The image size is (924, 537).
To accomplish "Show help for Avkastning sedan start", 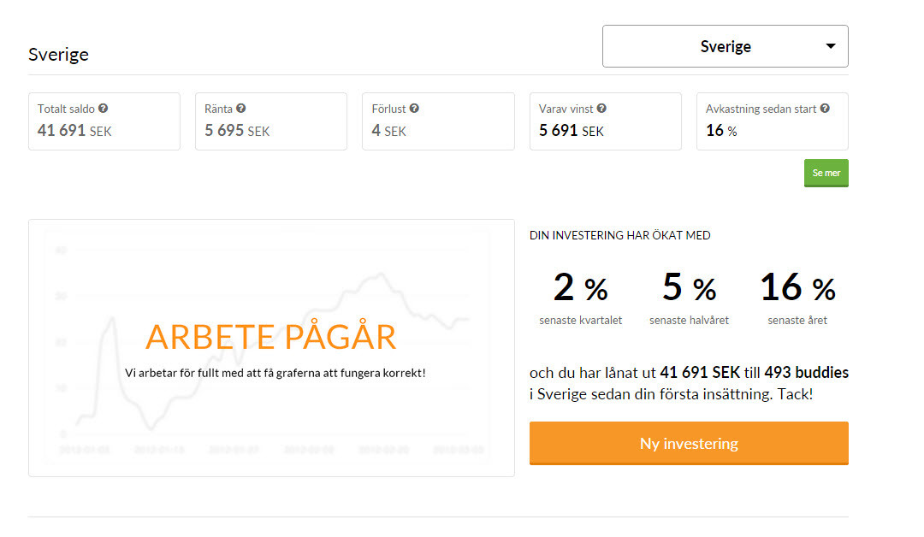I will click(x=825, y=109).
